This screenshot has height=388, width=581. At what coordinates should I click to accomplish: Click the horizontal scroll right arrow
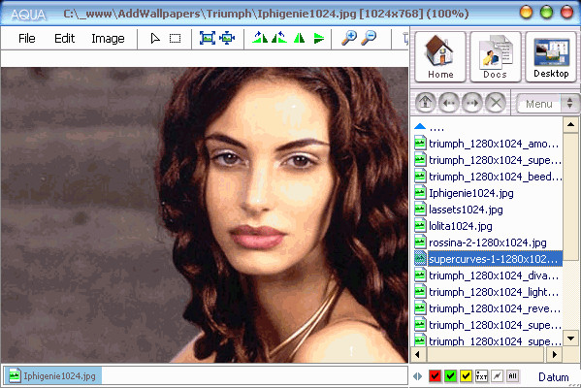[554, 355]
